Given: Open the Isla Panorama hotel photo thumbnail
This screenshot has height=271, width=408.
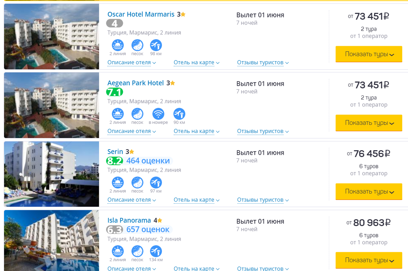Looking at the screenshot, I should (51, 241).
